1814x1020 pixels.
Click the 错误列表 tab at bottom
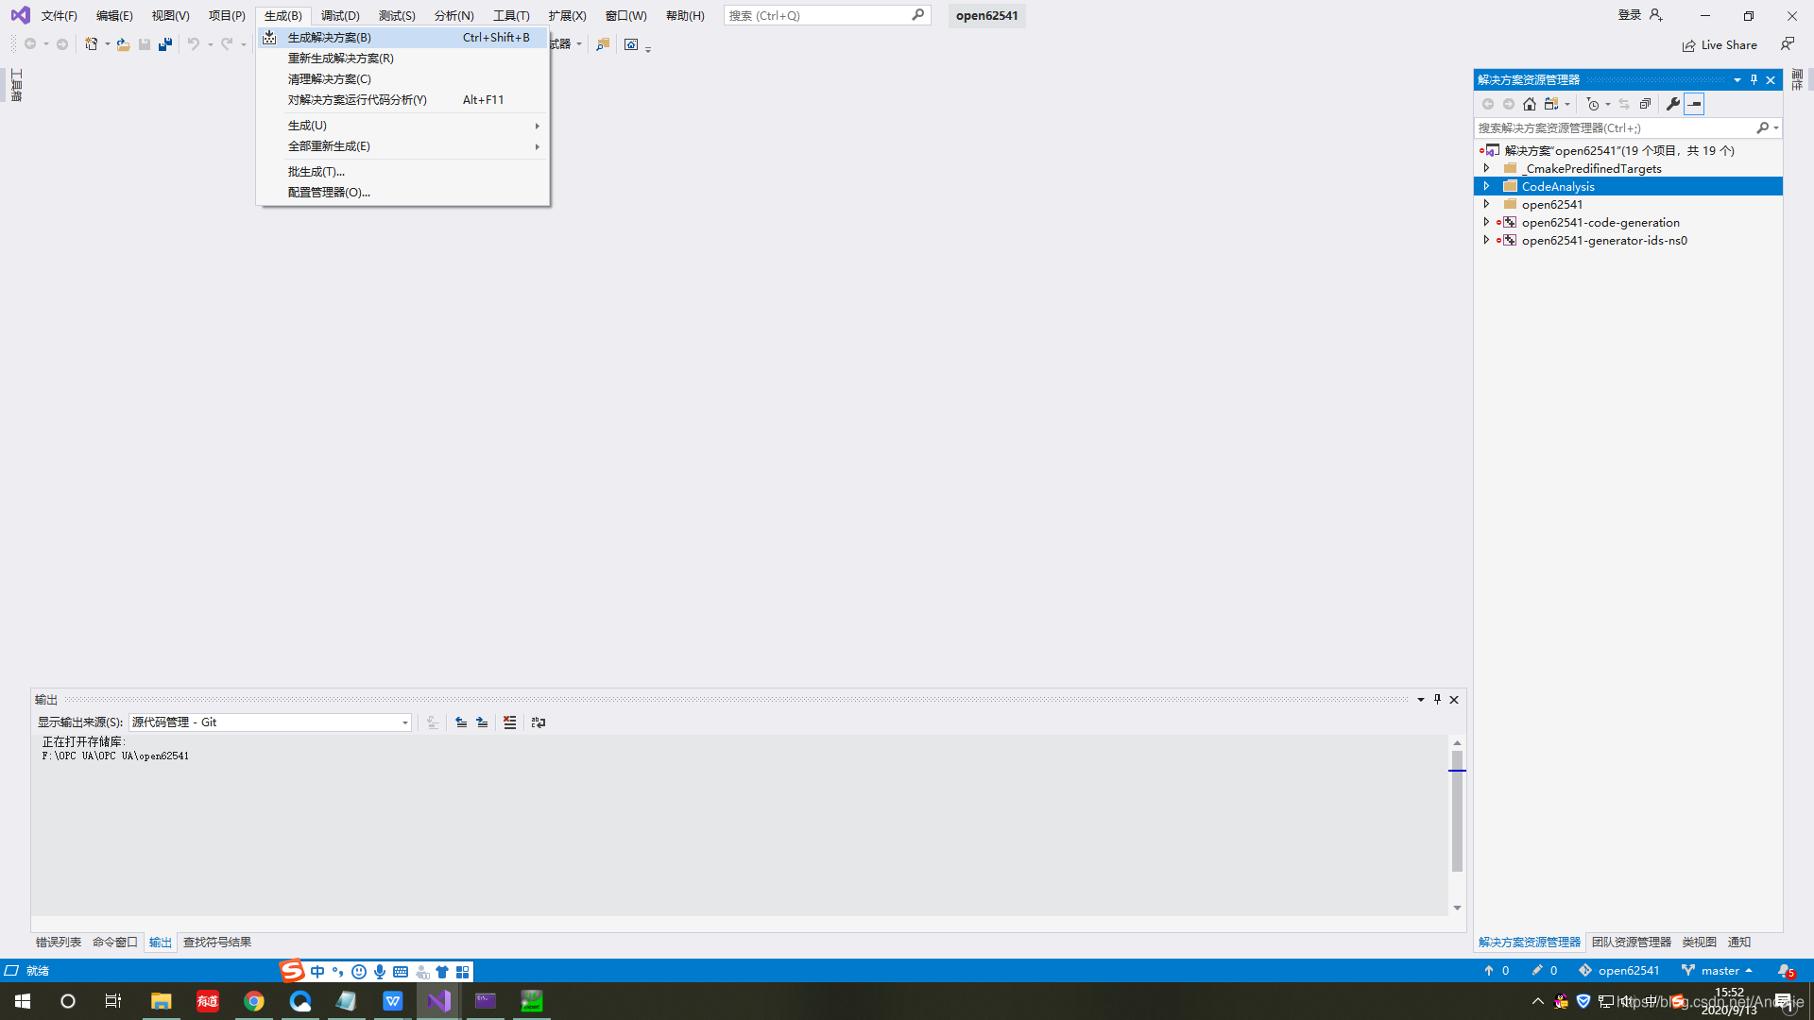click(58, 942)
